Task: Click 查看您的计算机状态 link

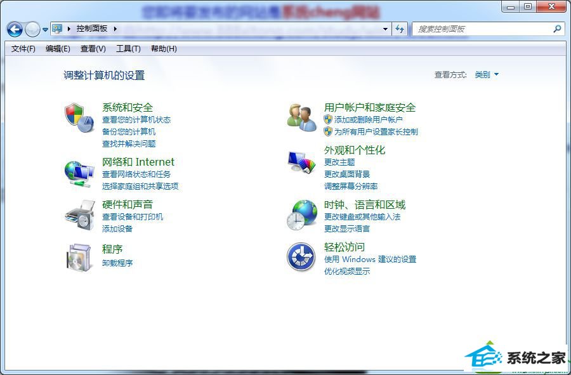Action: [x=136, y=120]
